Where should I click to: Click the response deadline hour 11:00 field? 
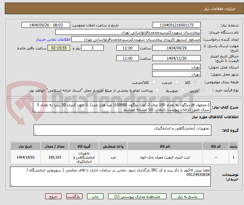coord(128,48)
